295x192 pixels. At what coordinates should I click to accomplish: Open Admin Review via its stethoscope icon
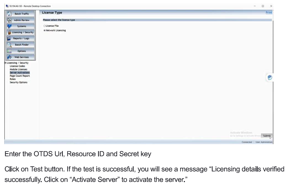pos(10,20)
